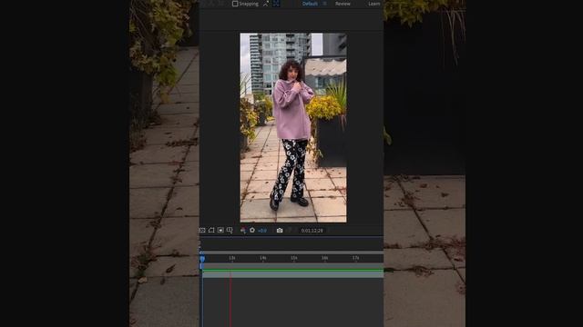Screen dimensions: 583x327
Task: Click the blue exposure value +0.0
Action: tap(262, 231)
